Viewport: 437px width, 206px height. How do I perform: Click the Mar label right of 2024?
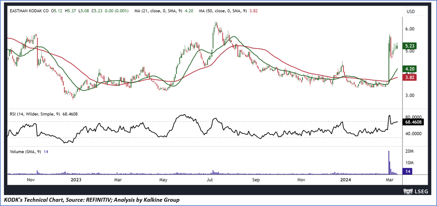(x=390, y=180)
